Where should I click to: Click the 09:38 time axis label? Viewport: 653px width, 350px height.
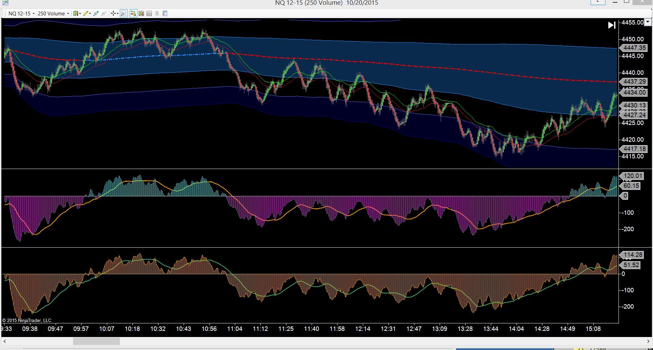[30, 329]
